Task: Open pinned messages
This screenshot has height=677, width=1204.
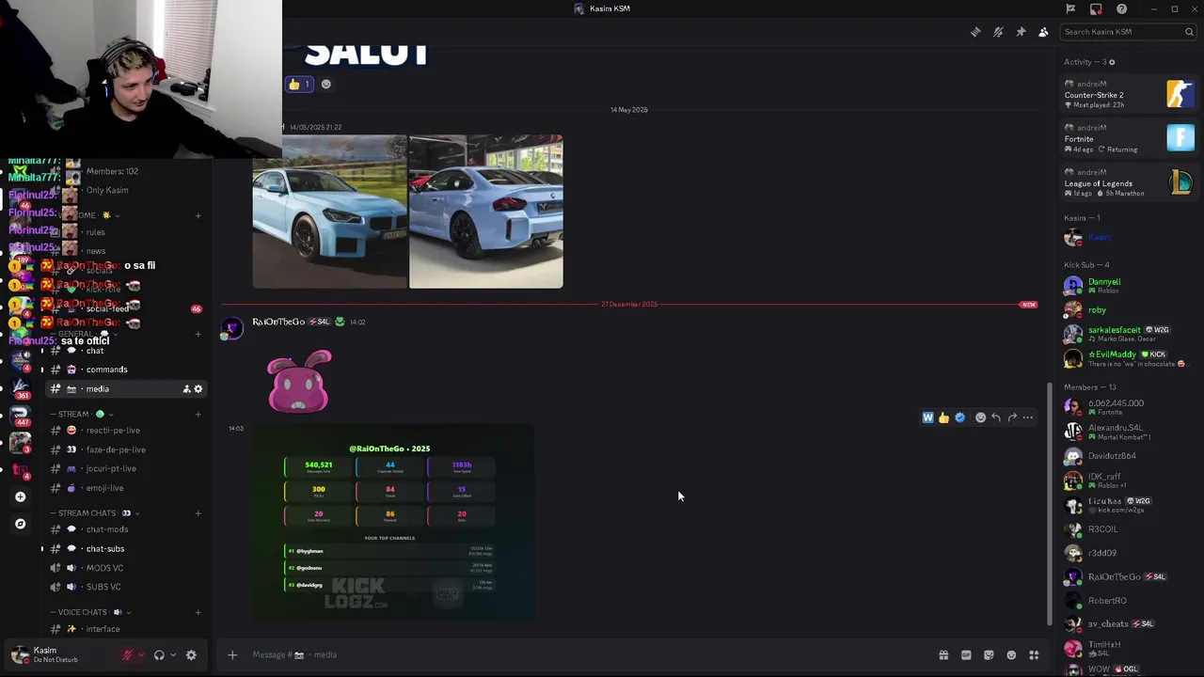Action: coord(1021,32)
